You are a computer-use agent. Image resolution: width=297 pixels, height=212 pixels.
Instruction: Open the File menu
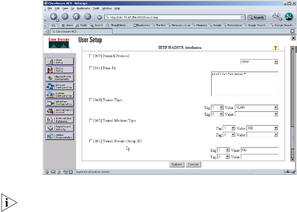[49, 9]
